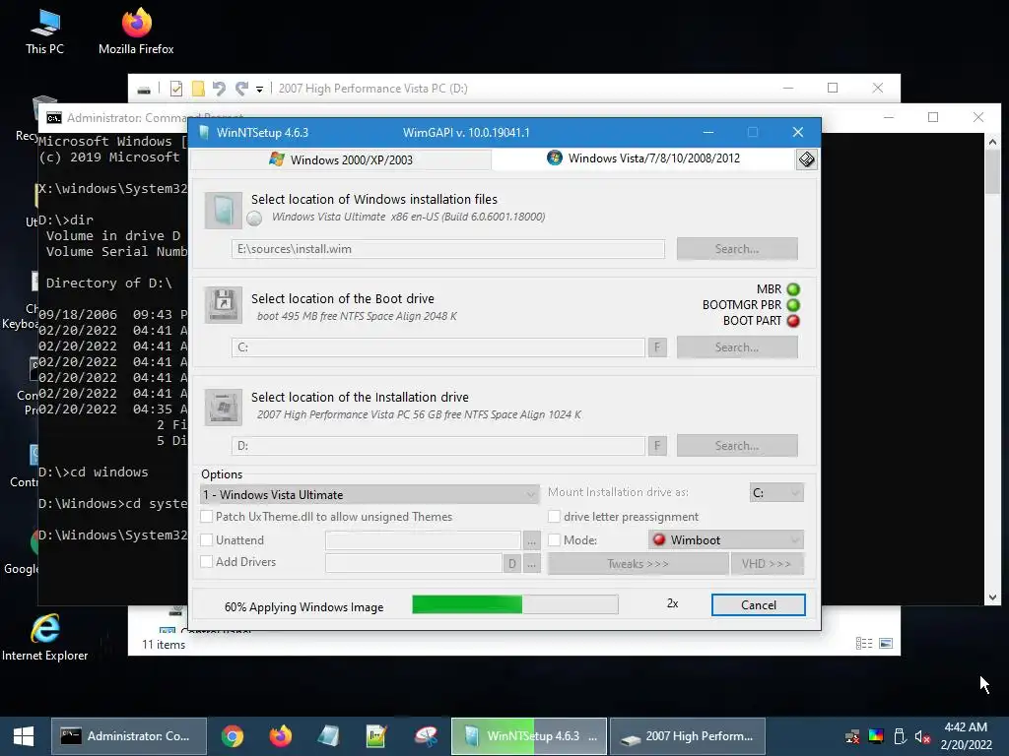This screenshot has width=1009, height=756.
Task: Click the color monitor tray icon
Action: (876, 736)
